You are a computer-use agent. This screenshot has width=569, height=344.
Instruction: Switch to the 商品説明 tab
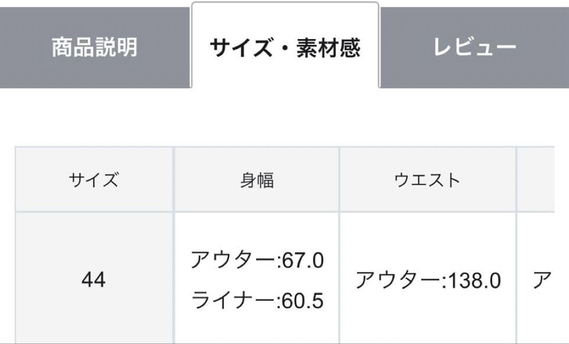[95, 46]
